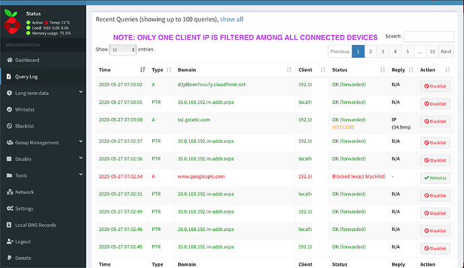
Task: Click the Donate PayPal icon
Action: pyautogui.click(x=9, y=258)
